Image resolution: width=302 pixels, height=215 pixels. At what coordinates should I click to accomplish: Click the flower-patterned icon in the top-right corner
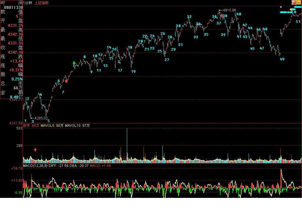pyautogui.click(x=294, y=2)
